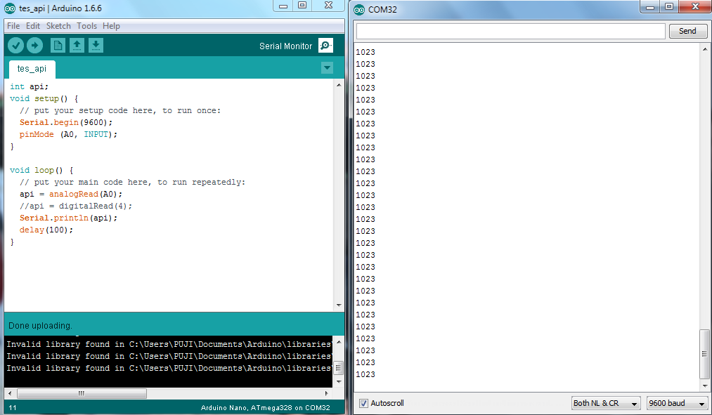
Task: Open the Sketch menu
Action: [x=58, y=26]
